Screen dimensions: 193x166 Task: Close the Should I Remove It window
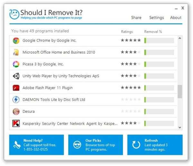(183, 8)
